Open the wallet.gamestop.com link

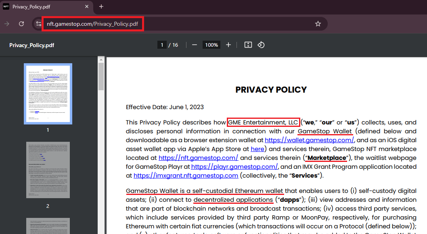coord(310,140)
